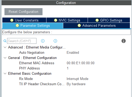Change the Auto Negotiation Enabled value

click(x=73, y=53)
